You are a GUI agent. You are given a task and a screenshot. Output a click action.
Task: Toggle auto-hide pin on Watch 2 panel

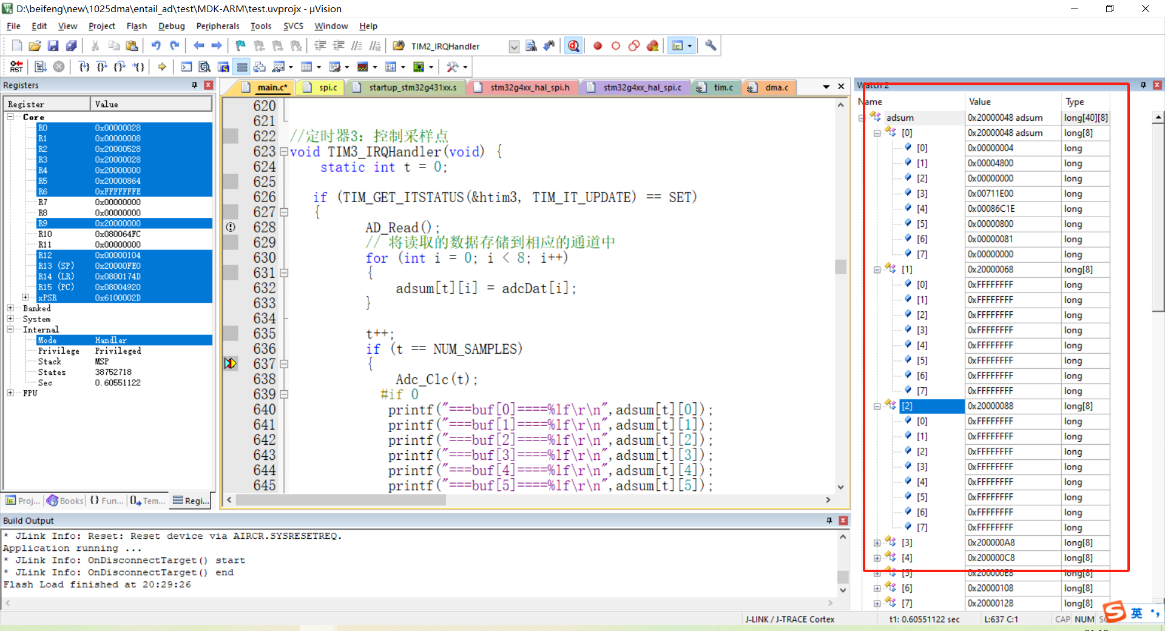tap(1143, 85)
